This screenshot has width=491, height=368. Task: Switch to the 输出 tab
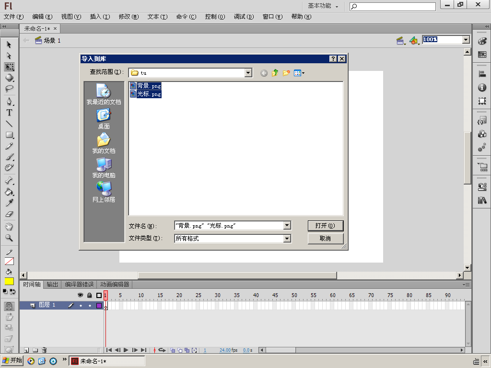52,285
